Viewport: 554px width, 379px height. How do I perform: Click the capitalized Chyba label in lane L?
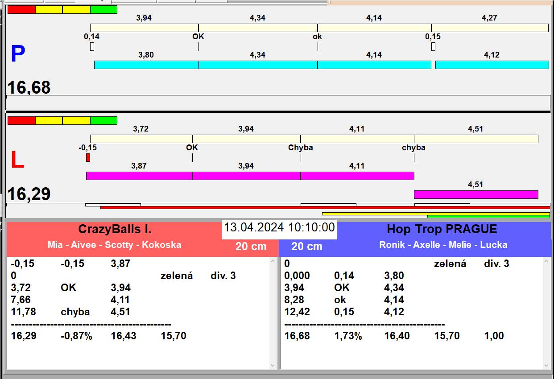(301, 148)
